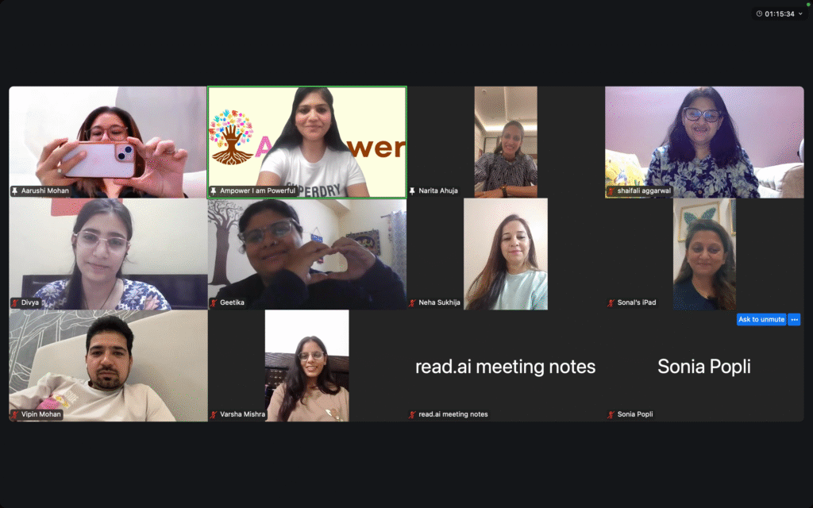Click the muted mic icon by Neha Sukhija
813x508 pixels.
(412, 302)
